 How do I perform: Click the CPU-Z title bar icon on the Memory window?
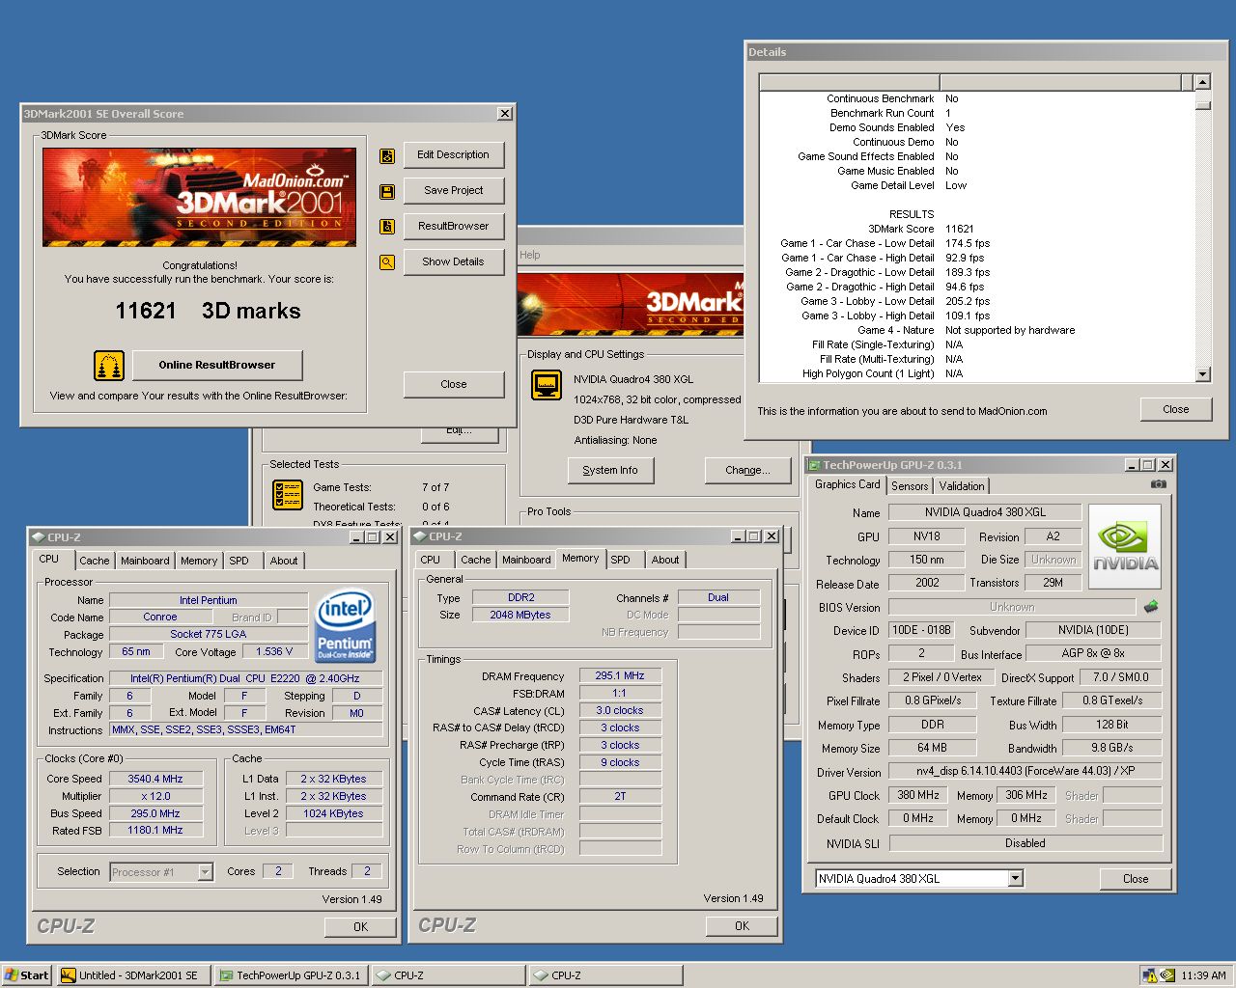[x=421, y=536]
